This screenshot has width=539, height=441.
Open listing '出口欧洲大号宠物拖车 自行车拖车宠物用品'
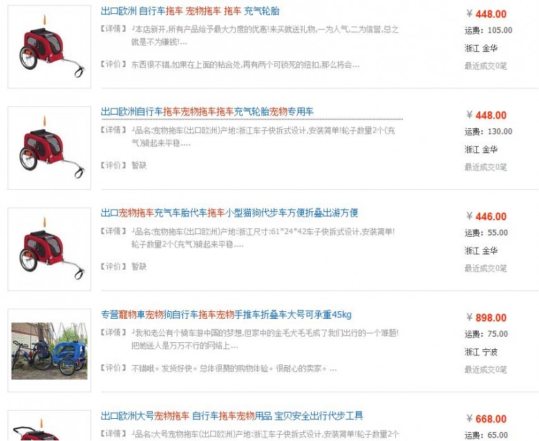tap(232, 415)
